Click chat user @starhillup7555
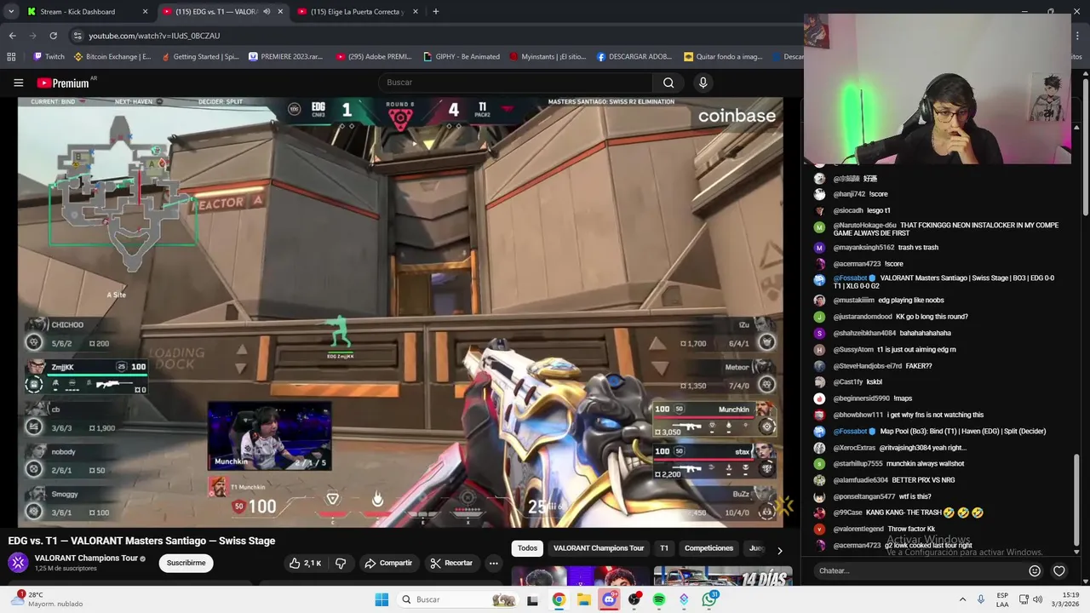The image size is (1090, 613). [x=858, y=464]
